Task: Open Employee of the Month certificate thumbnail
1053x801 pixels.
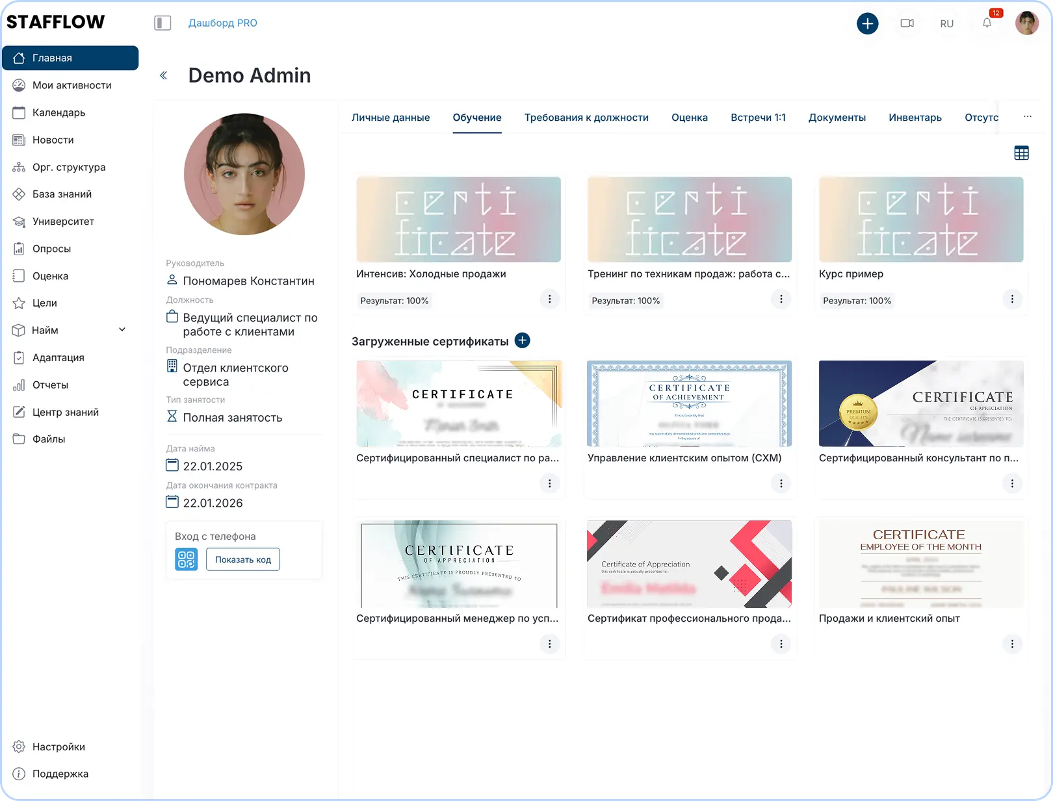Action: [x=920, y=563]
